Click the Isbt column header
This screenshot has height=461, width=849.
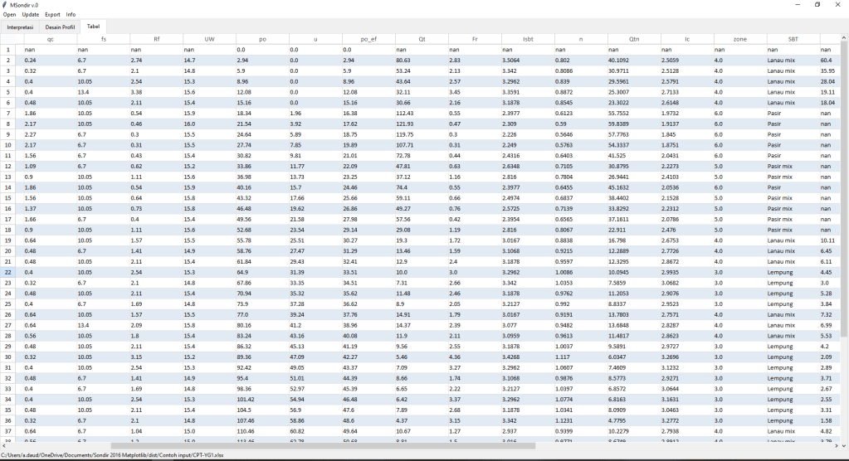point(528,38)
